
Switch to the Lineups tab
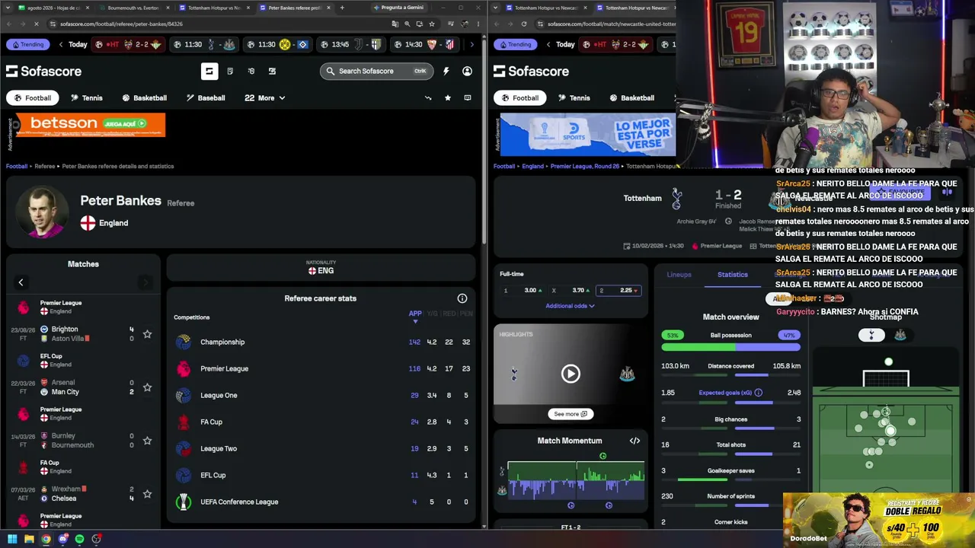679,275
